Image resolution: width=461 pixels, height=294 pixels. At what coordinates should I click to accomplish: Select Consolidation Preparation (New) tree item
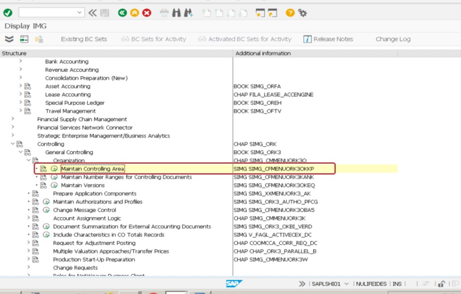pos(87,78)
